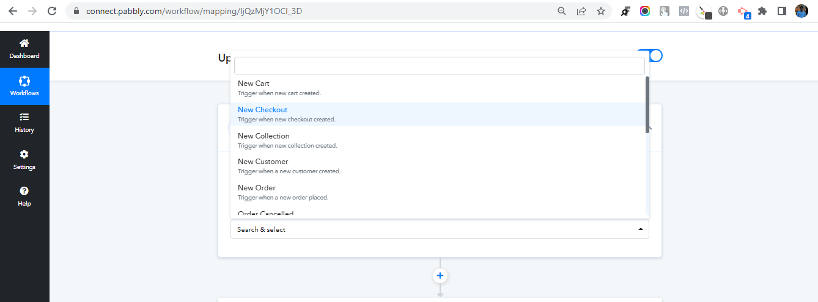Open the color picker circle extension

[x=645, y=11]
